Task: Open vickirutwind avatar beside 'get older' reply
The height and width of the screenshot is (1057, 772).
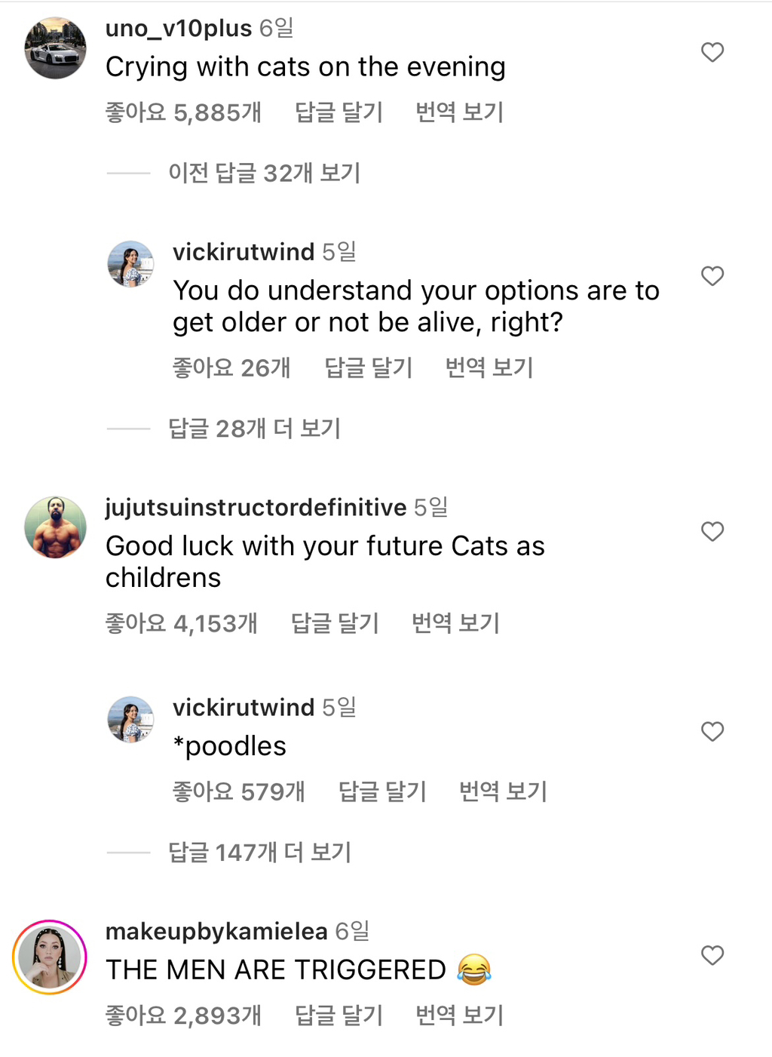Action: point(130,264)
